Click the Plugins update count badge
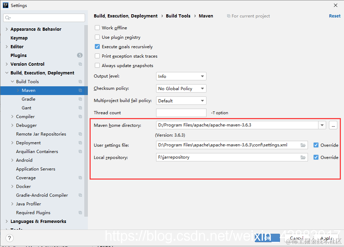The height and width of the screenshot is (247, 344). [80, 55]
